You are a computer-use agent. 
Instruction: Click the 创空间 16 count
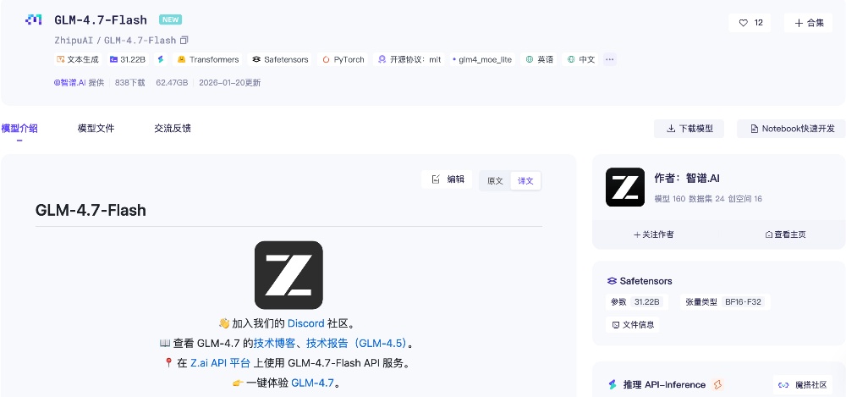tap(744, 199)
